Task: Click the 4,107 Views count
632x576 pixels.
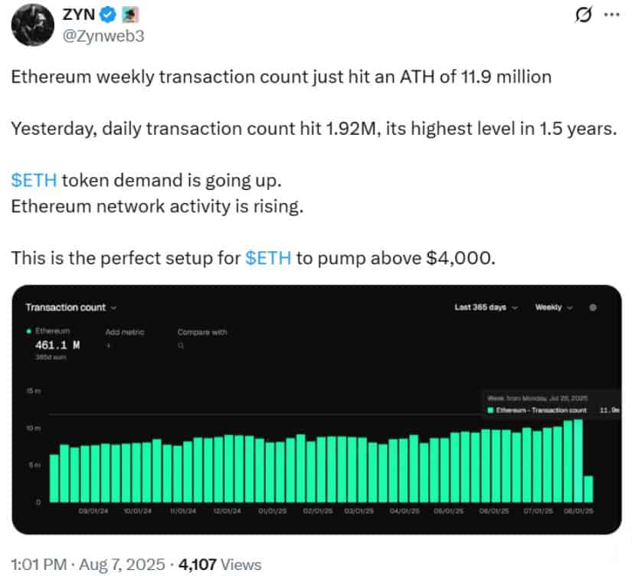Action: (x=220, y=565)
